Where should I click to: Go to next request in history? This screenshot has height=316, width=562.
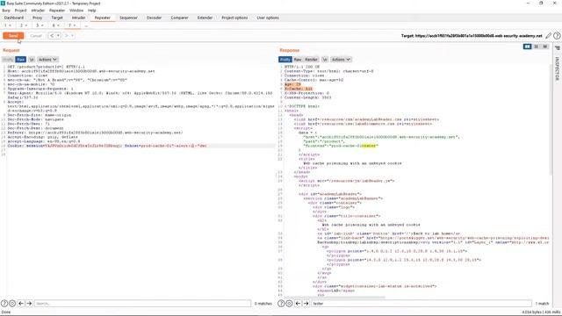[x=67, y=36]
